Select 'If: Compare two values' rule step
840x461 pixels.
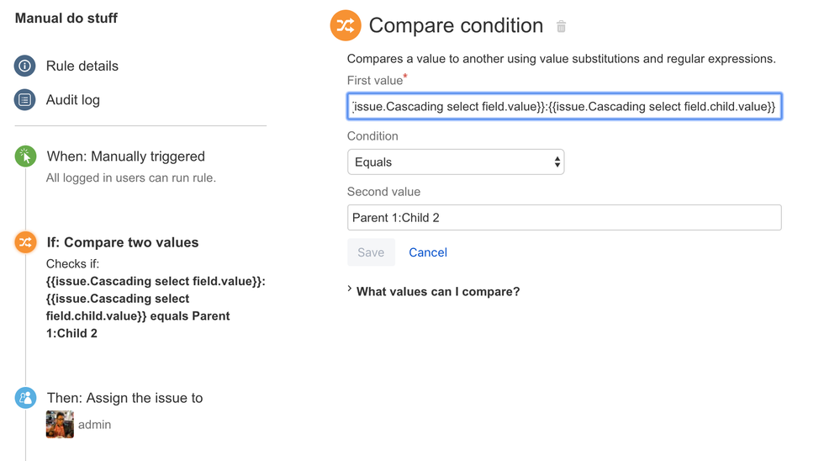(x=123, y=242)
